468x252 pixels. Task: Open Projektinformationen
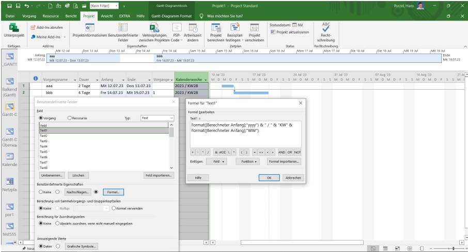89,31
